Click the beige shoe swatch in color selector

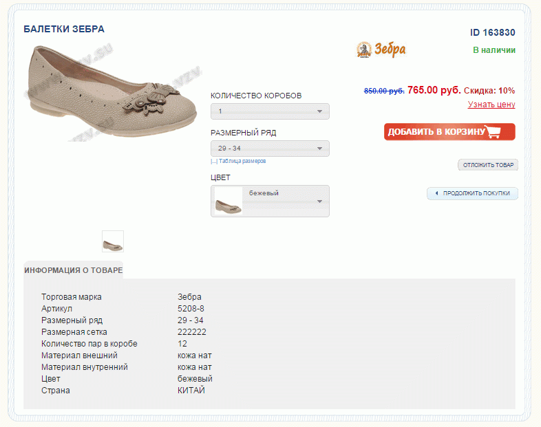pyautogui.click(x=228, y=201)
